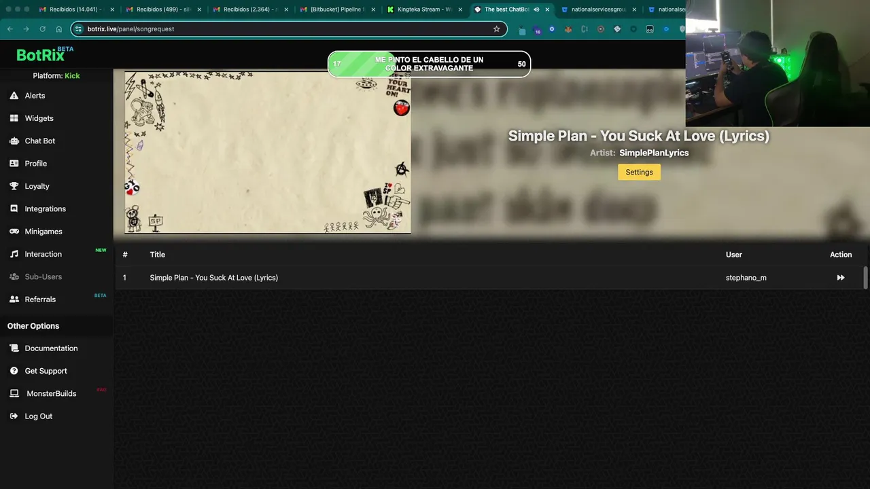
Task: Click the Log Out door icon
Action: (14, 416)
